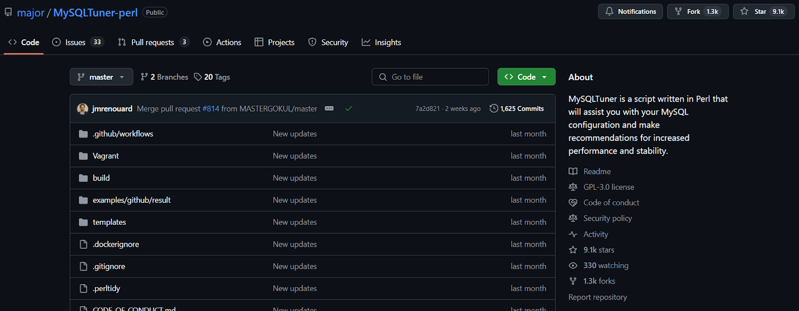The width and height of the screenshot is (799, 311).
Task: Click the Notifications bell button
Action: tap(630, 11)
